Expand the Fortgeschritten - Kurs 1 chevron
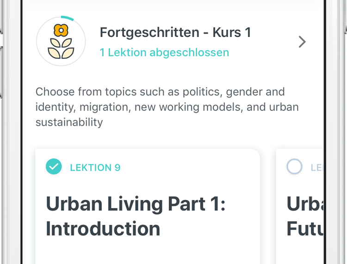 click(x=302, y=42)
